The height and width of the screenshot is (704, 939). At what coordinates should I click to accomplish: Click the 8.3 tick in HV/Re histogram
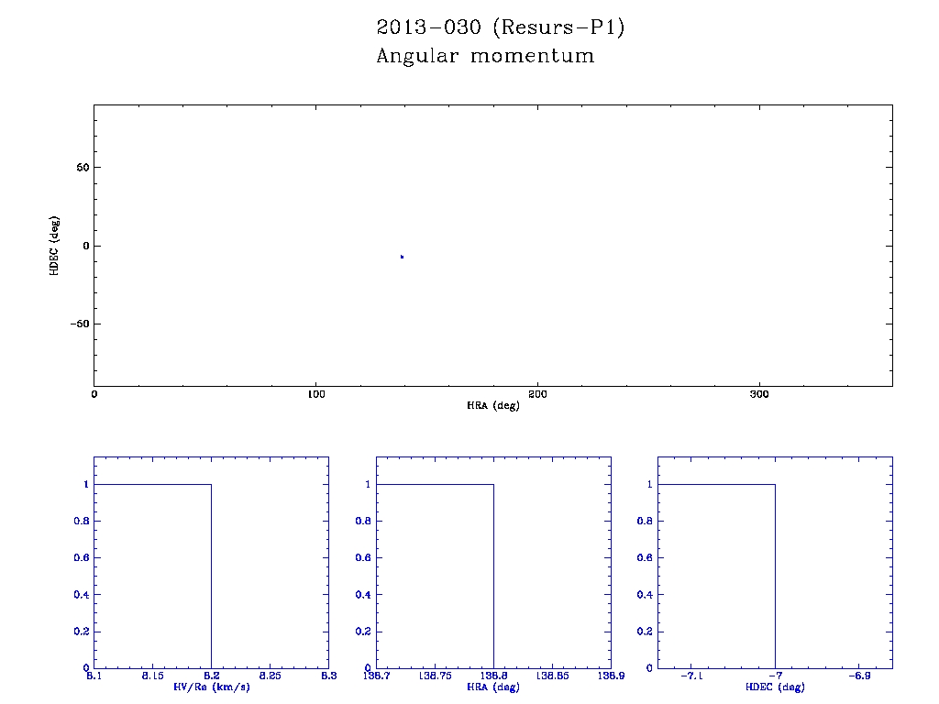[x=327, y=676]
